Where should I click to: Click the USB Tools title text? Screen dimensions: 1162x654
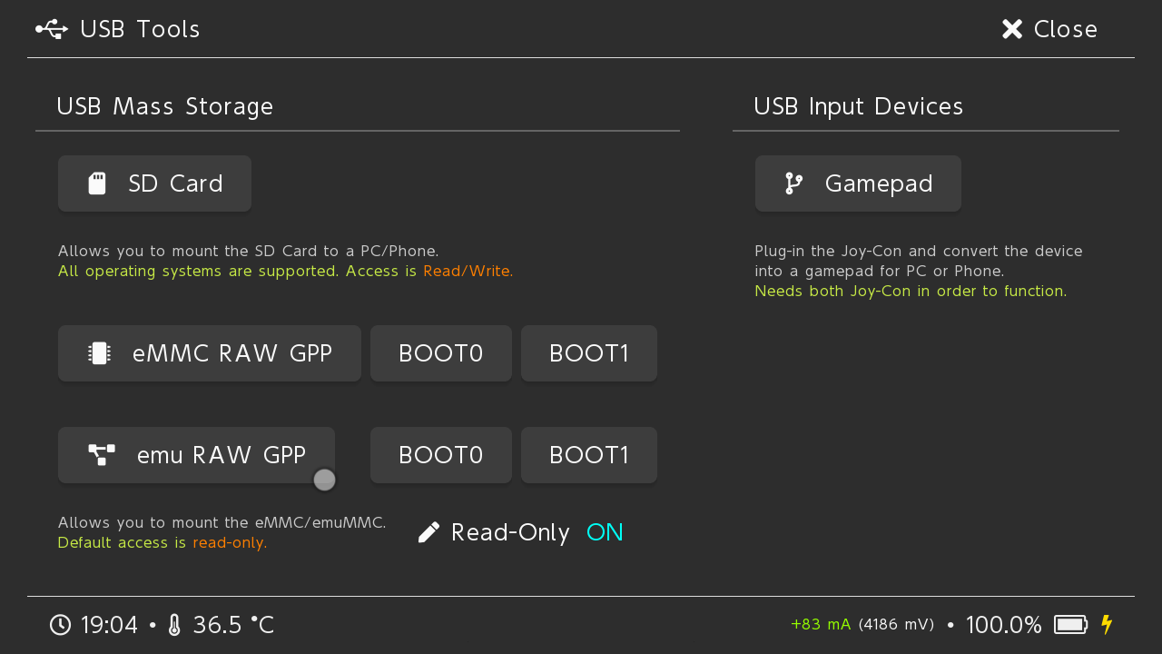(x=140, y=29)
